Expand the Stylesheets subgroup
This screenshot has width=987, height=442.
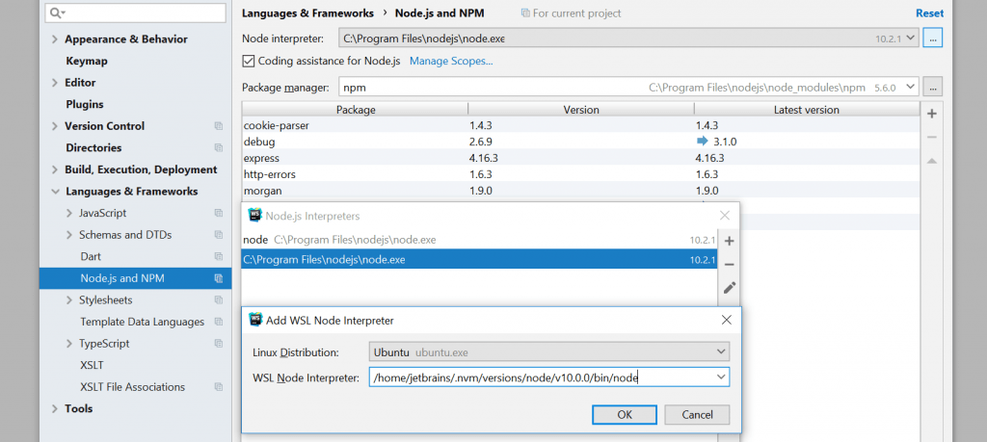[69, 299]
